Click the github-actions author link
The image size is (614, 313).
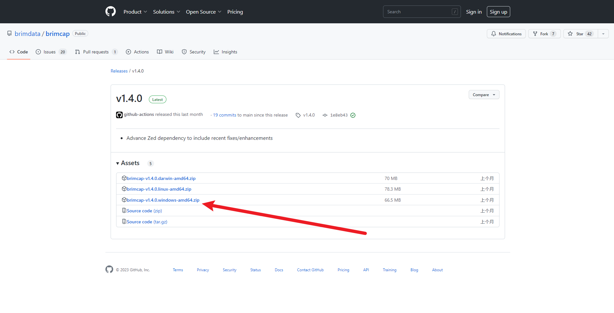139,114
